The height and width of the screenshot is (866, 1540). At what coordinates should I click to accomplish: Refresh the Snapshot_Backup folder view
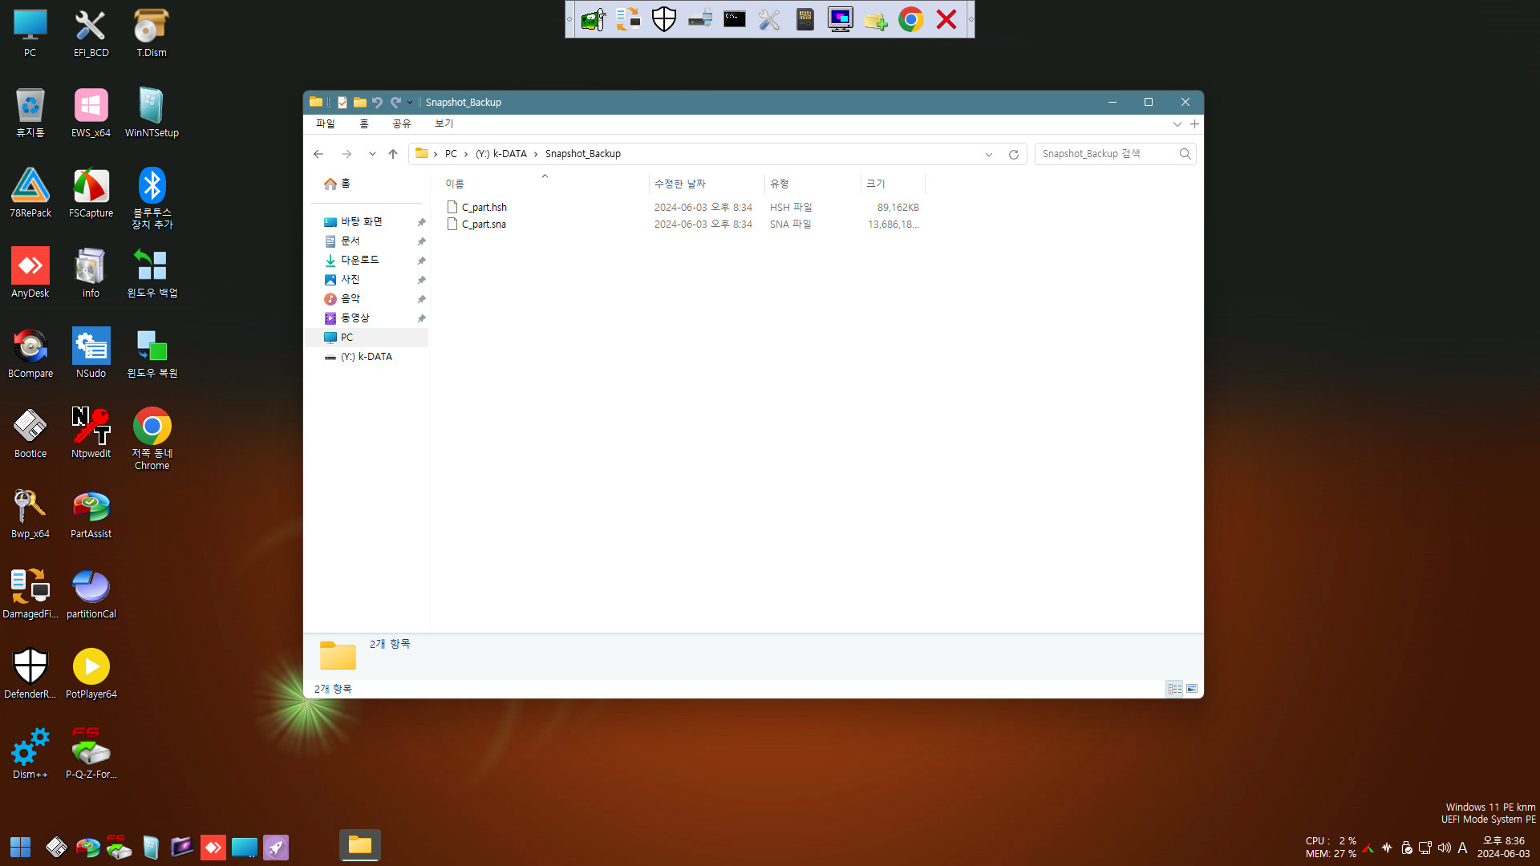(1014, 155)
